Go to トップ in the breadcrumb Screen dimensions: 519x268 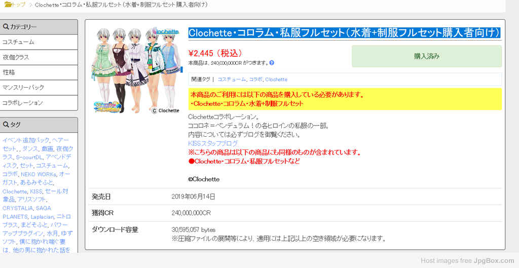click(x=19, y=5)
